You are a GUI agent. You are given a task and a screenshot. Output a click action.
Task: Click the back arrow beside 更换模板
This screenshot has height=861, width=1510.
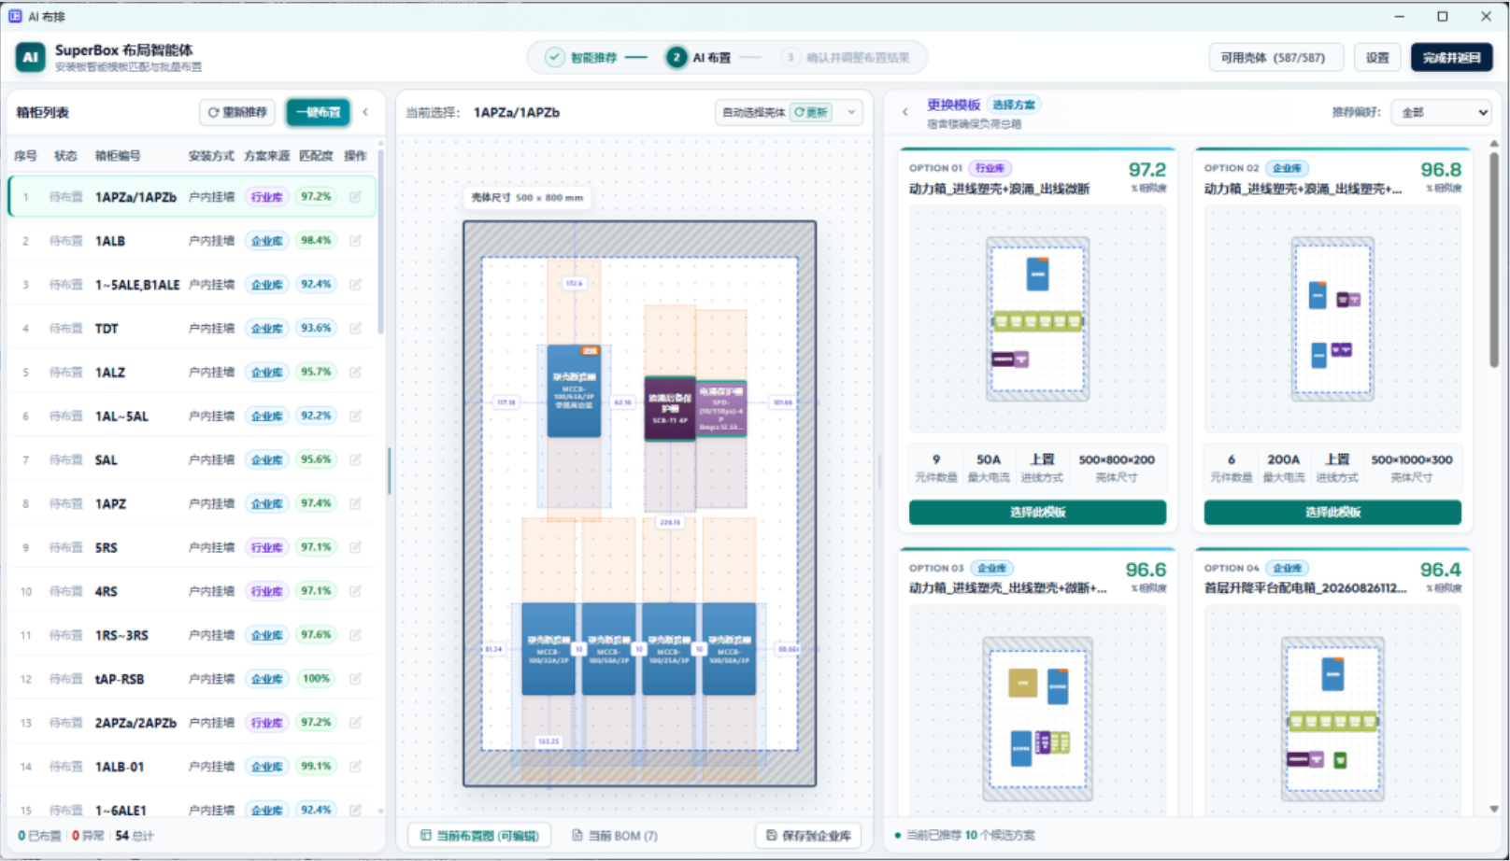[905, 112]
